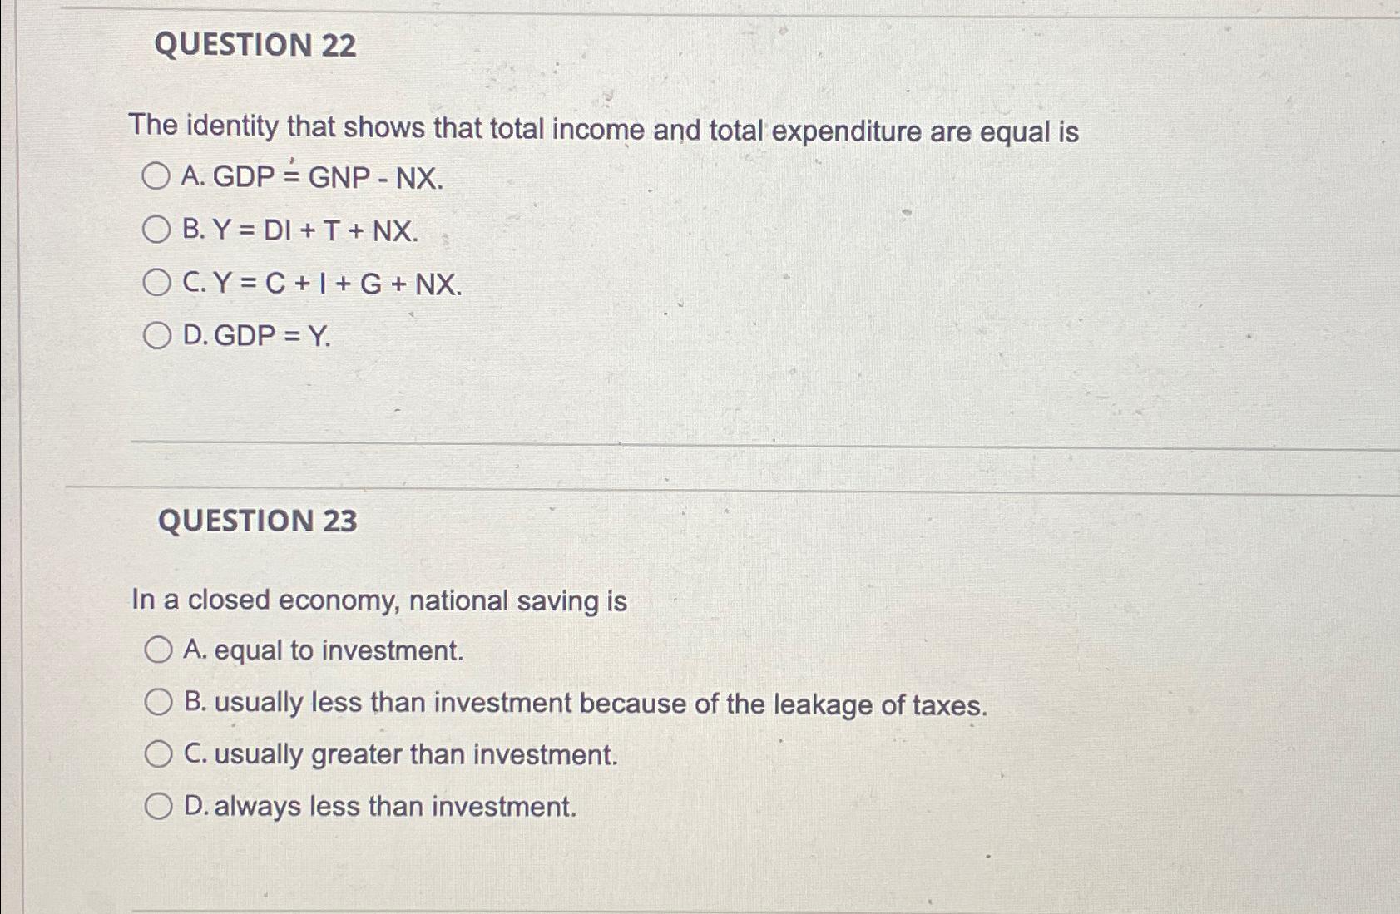Screen dimensions: 1400x914
Task: Click the option text 'GDP = Y'
Action: pyautogui.click(x=260, y=337)
